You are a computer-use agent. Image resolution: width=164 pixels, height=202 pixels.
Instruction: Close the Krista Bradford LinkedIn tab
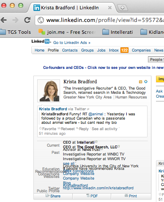tap(110, 8)
